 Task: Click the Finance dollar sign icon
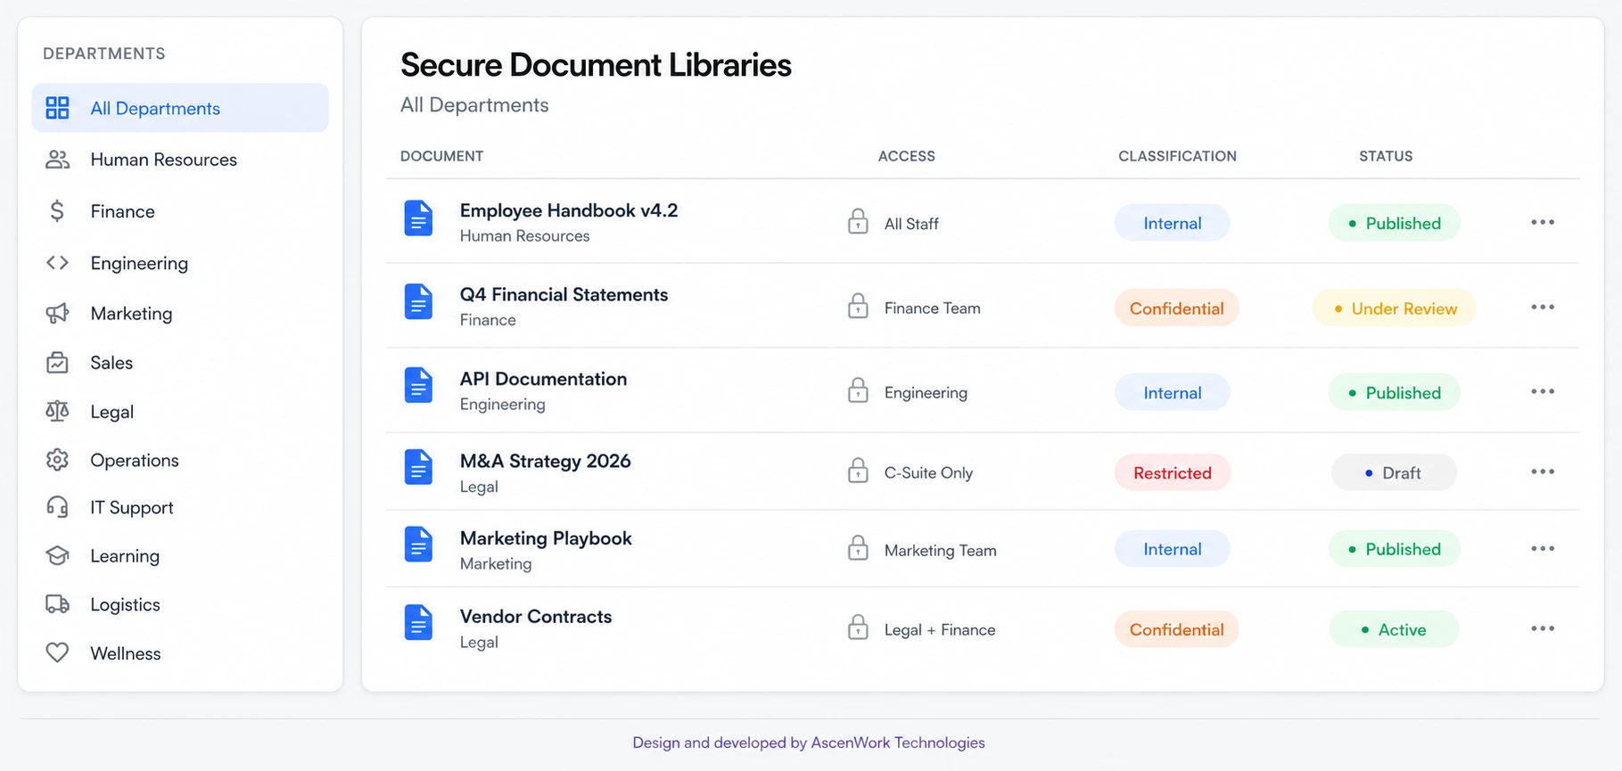point(57,211)
